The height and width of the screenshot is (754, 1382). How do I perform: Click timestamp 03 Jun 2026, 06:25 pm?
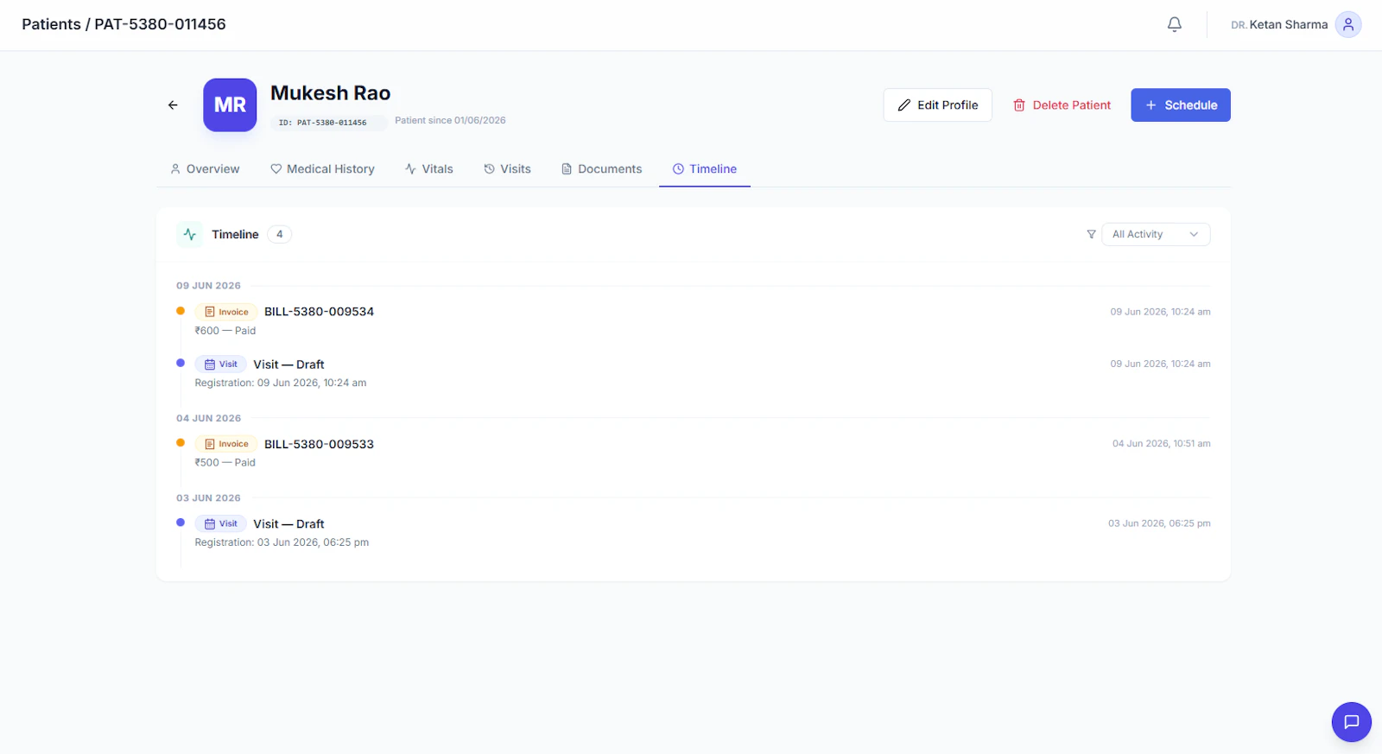(x=1159, y=523)
